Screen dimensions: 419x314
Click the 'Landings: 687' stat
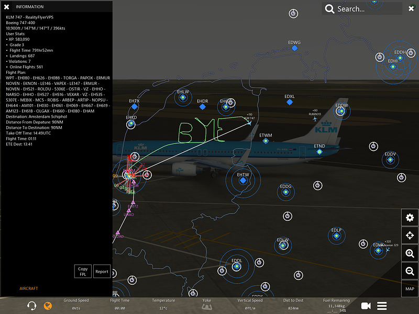(x=22, y=56)
